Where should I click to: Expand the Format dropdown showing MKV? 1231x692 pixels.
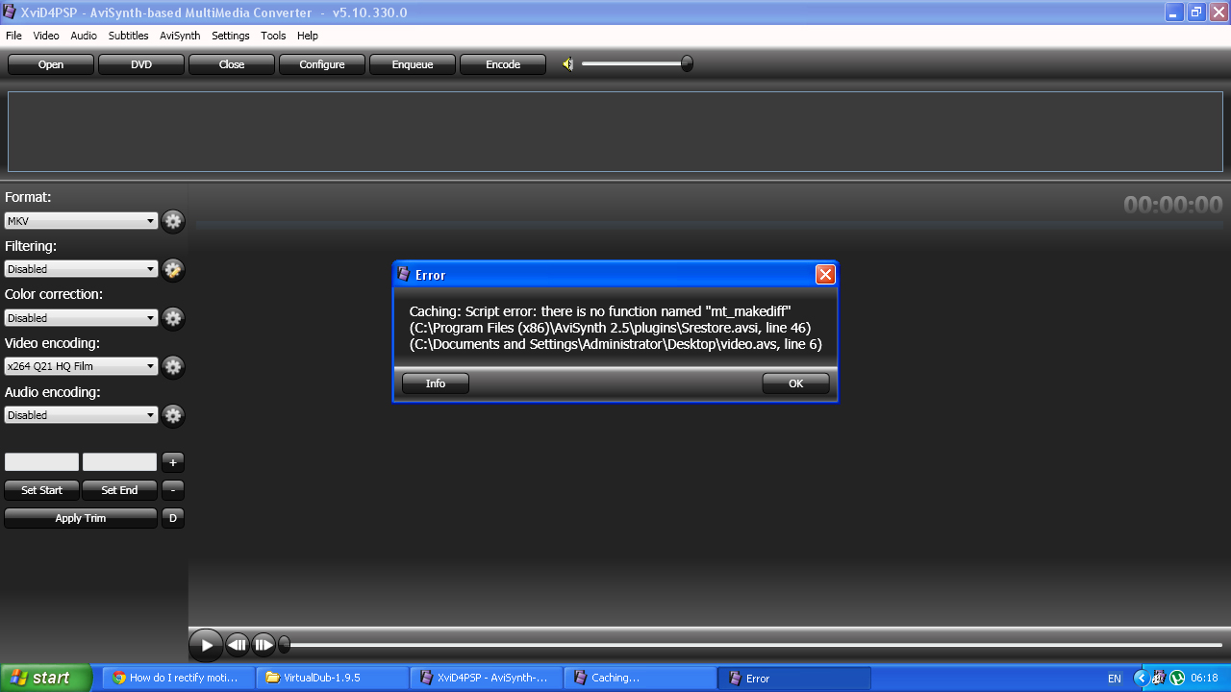click(81, 221)
